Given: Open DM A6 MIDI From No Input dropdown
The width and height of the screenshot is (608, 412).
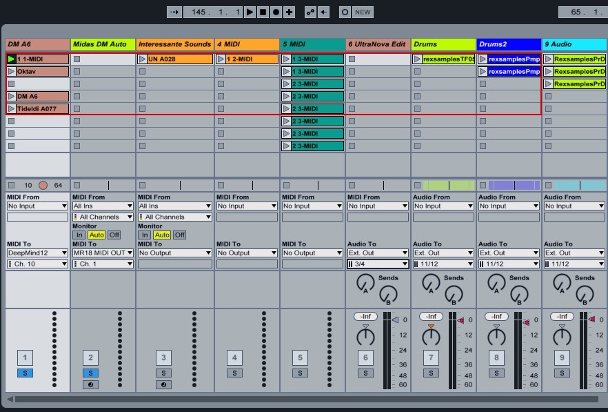Looking at the screenshot, I should click(x=37, y=206).
